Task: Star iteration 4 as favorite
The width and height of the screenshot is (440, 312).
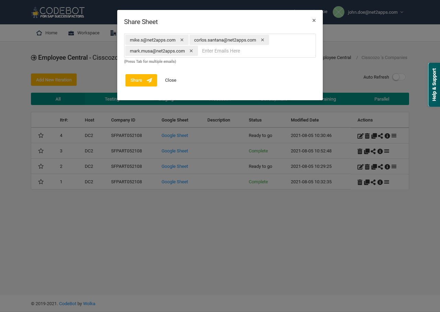Action: [41, 136]
